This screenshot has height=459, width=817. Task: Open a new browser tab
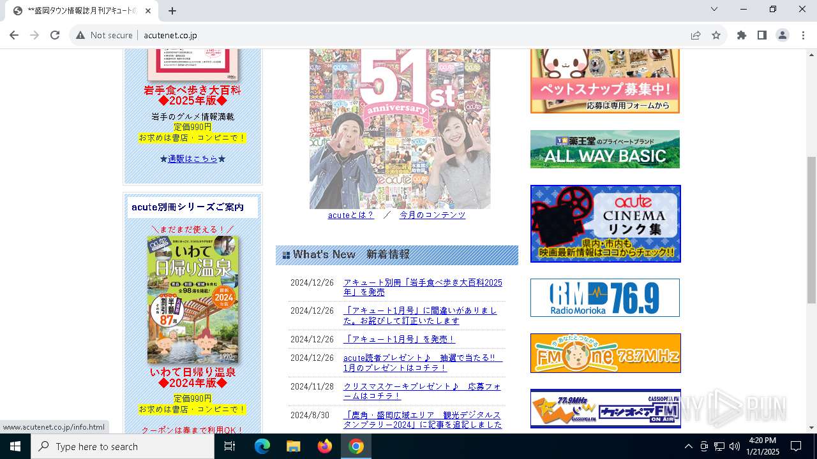point(172,11)
